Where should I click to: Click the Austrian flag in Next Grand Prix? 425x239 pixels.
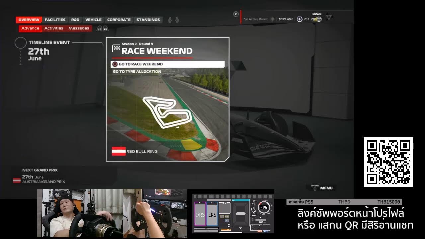pyautogui.click(x=17, y=180)
